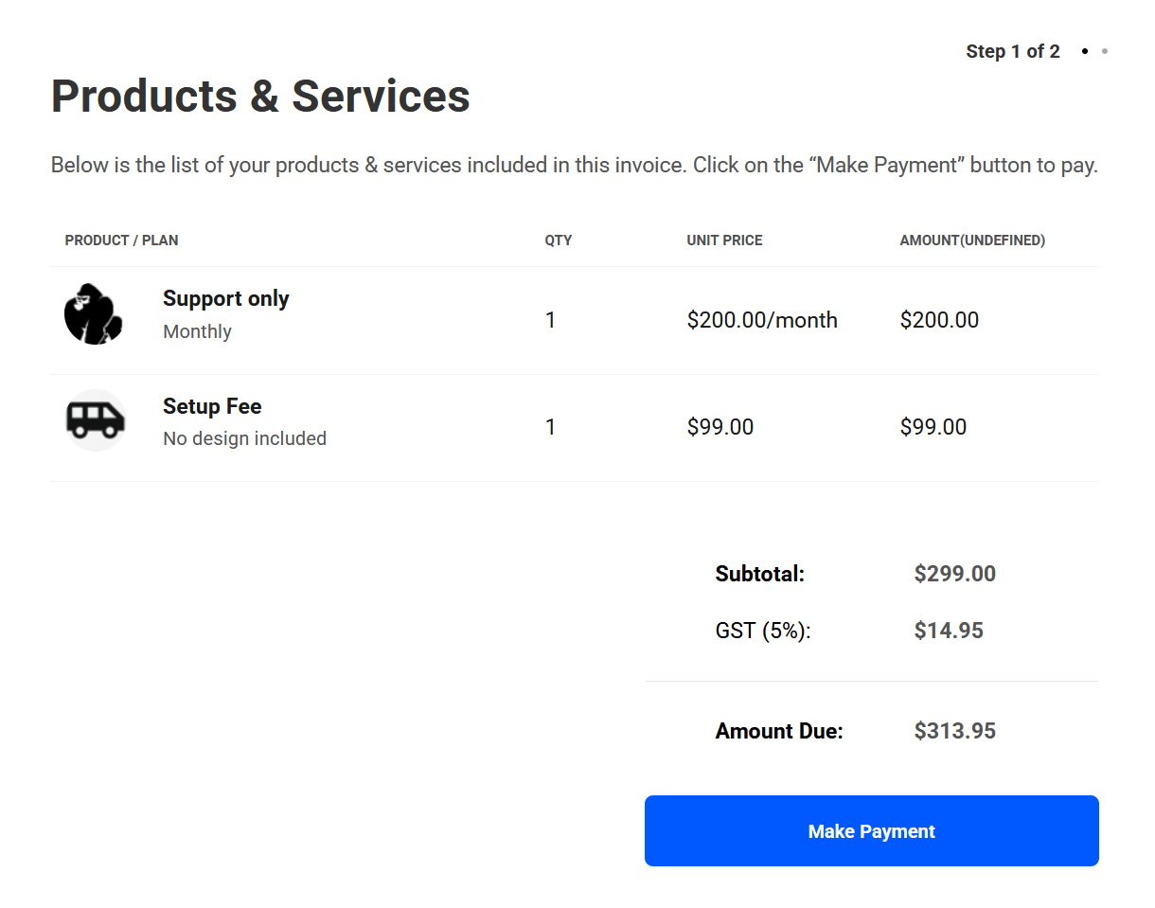Click the gorilla icon for Support only

tap(94, 313)
